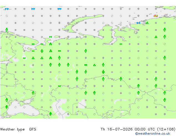Screen dimensions: 176x136
Task: Click the '00:00 UTC' time label
Action: coord(144,129)
